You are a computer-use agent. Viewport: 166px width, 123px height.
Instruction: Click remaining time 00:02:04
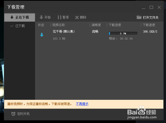point(126,39)
